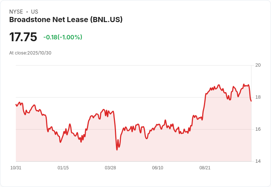Select the 17.75 price value
Image resolution: width=271 pixels, height=187 pixels.
point(23,37)
